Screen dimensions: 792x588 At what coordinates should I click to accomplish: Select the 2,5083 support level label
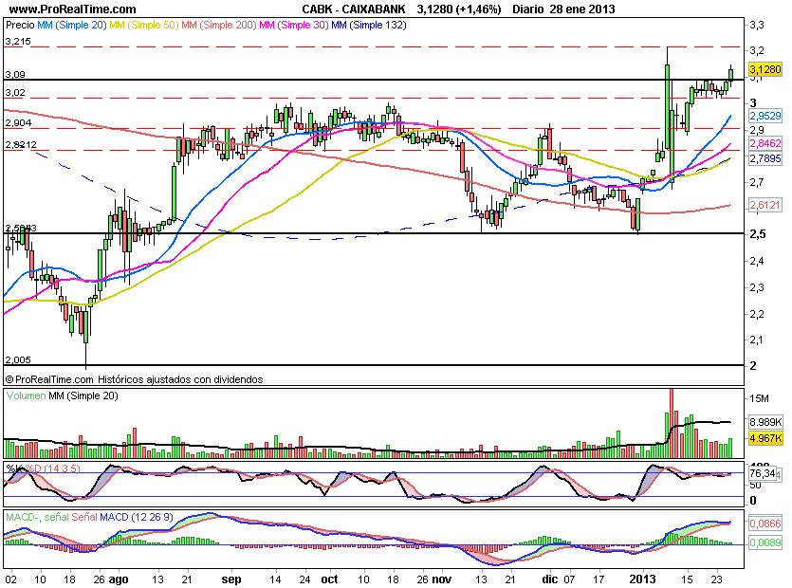point(21,229)
